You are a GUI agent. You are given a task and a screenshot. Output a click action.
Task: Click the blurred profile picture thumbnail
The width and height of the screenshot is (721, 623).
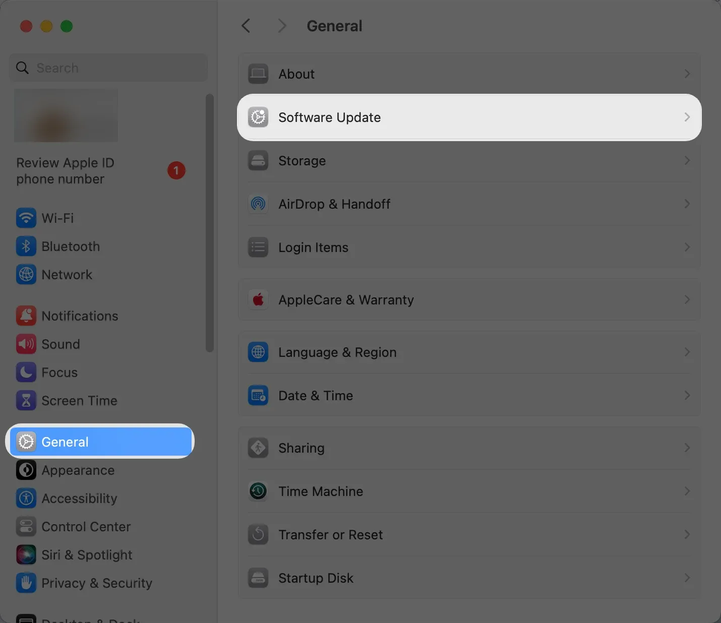pos(66,115)
